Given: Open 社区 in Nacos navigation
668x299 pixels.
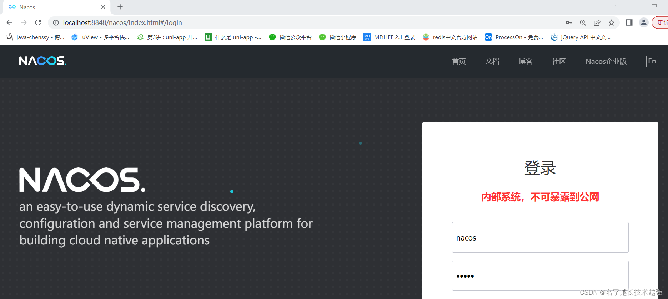Looking at the screenshot, I should (559, 61).
